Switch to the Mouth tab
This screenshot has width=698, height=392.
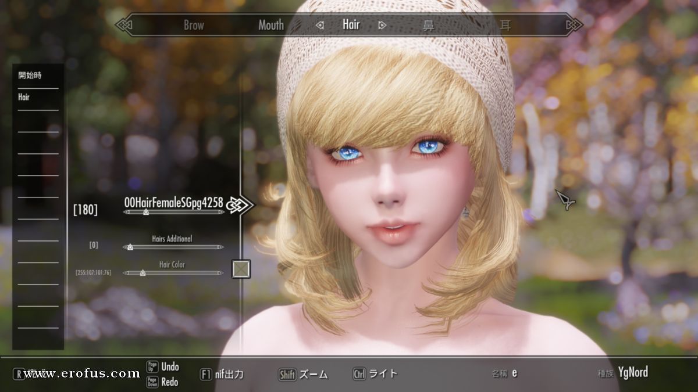pos(271,25)
